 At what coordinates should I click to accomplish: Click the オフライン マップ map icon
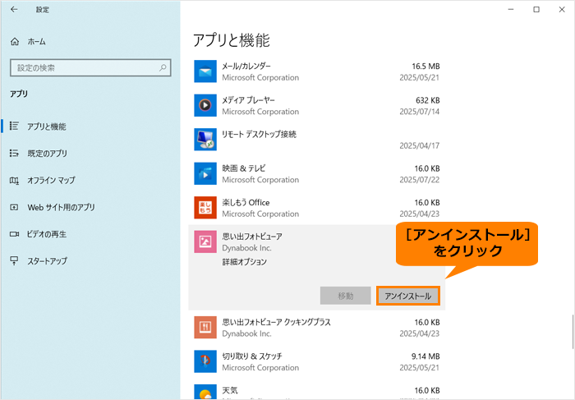coord(14,180)
